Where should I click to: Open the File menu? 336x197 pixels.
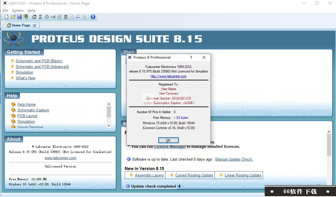click(5, 11)
